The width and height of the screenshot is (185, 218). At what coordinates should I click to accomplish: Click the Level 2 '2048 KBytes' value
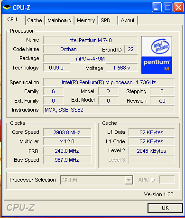[x=152, y=151]
